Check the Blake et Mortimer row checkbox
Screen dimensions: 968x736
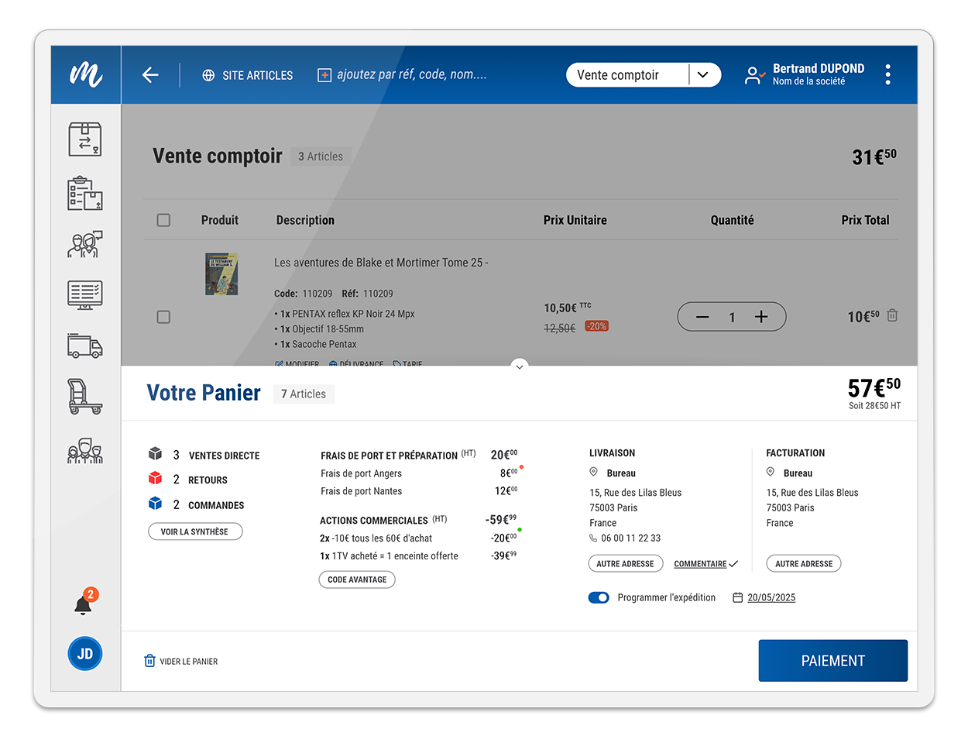click(163, 317)
